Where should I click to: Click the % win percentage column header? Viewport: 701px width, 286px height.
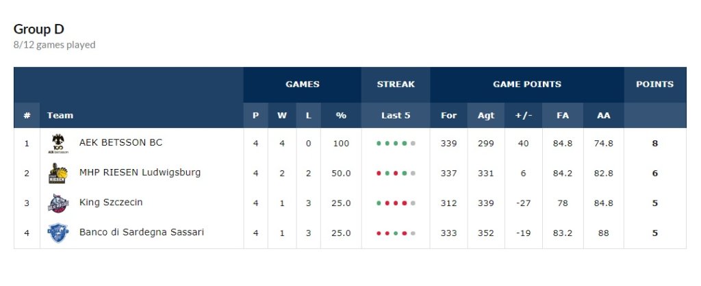[341, 116]
